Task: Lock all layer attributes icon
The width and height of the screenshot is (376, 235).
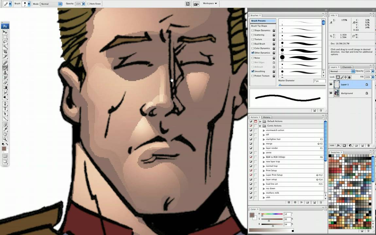Action: coord(350,77)
